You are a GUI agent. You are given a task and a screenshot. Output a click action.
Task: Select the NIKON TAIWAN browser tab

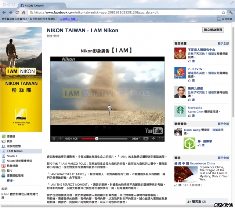[41, 6]
